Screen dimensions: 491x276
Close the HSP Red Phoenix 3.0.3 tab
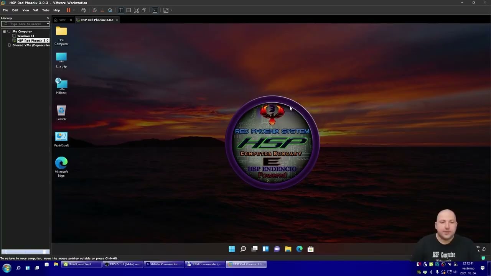click(117, 20)
